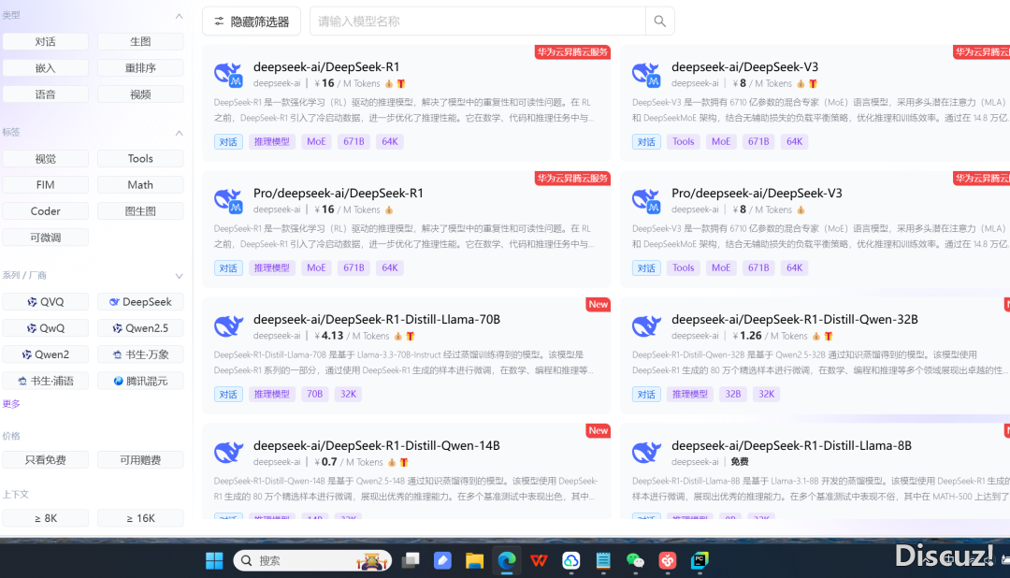Screen dimensions: 1010x578
Task: Enable the 只看免费 price filter
Action: (x=45, y=460)
